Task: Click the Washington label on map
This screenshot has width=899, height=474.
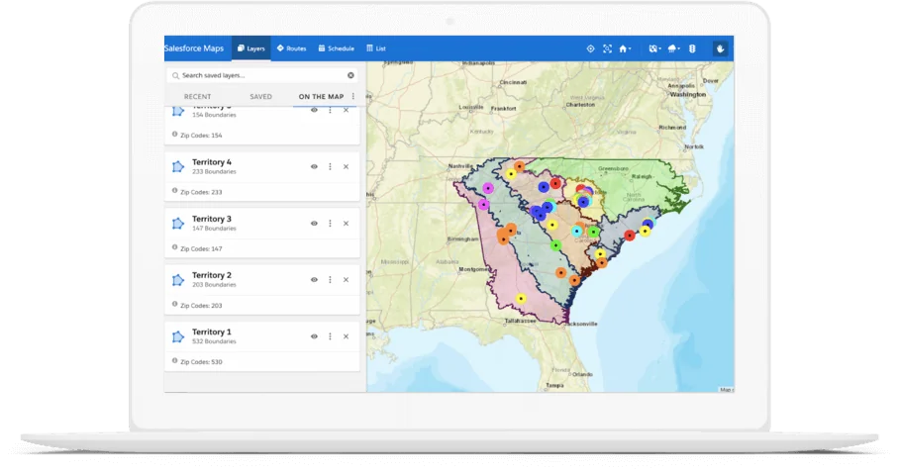Action: 687,95
